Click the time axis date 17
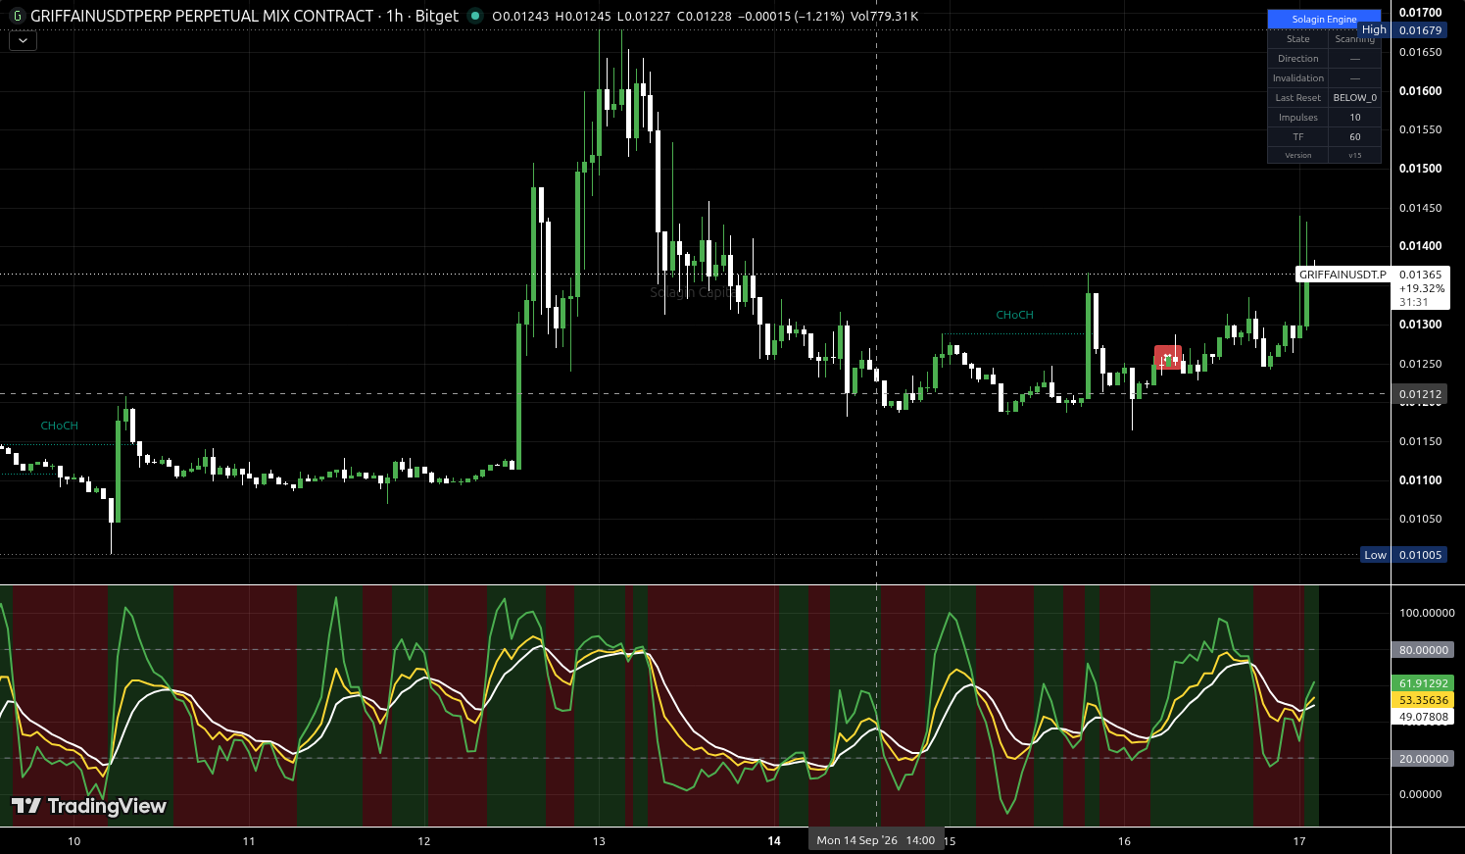Viewport: 1465px width, 854px height. point(1299,841)
